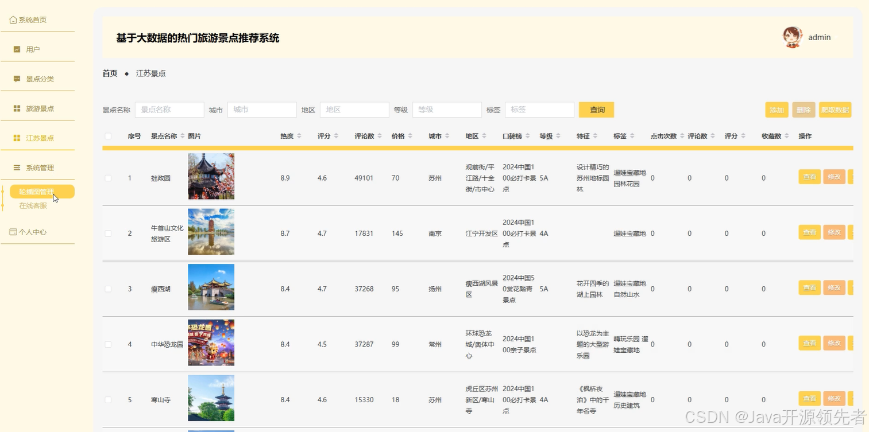Focus the 城市 filter input
The image size is (869, 432).
point(262,110)
